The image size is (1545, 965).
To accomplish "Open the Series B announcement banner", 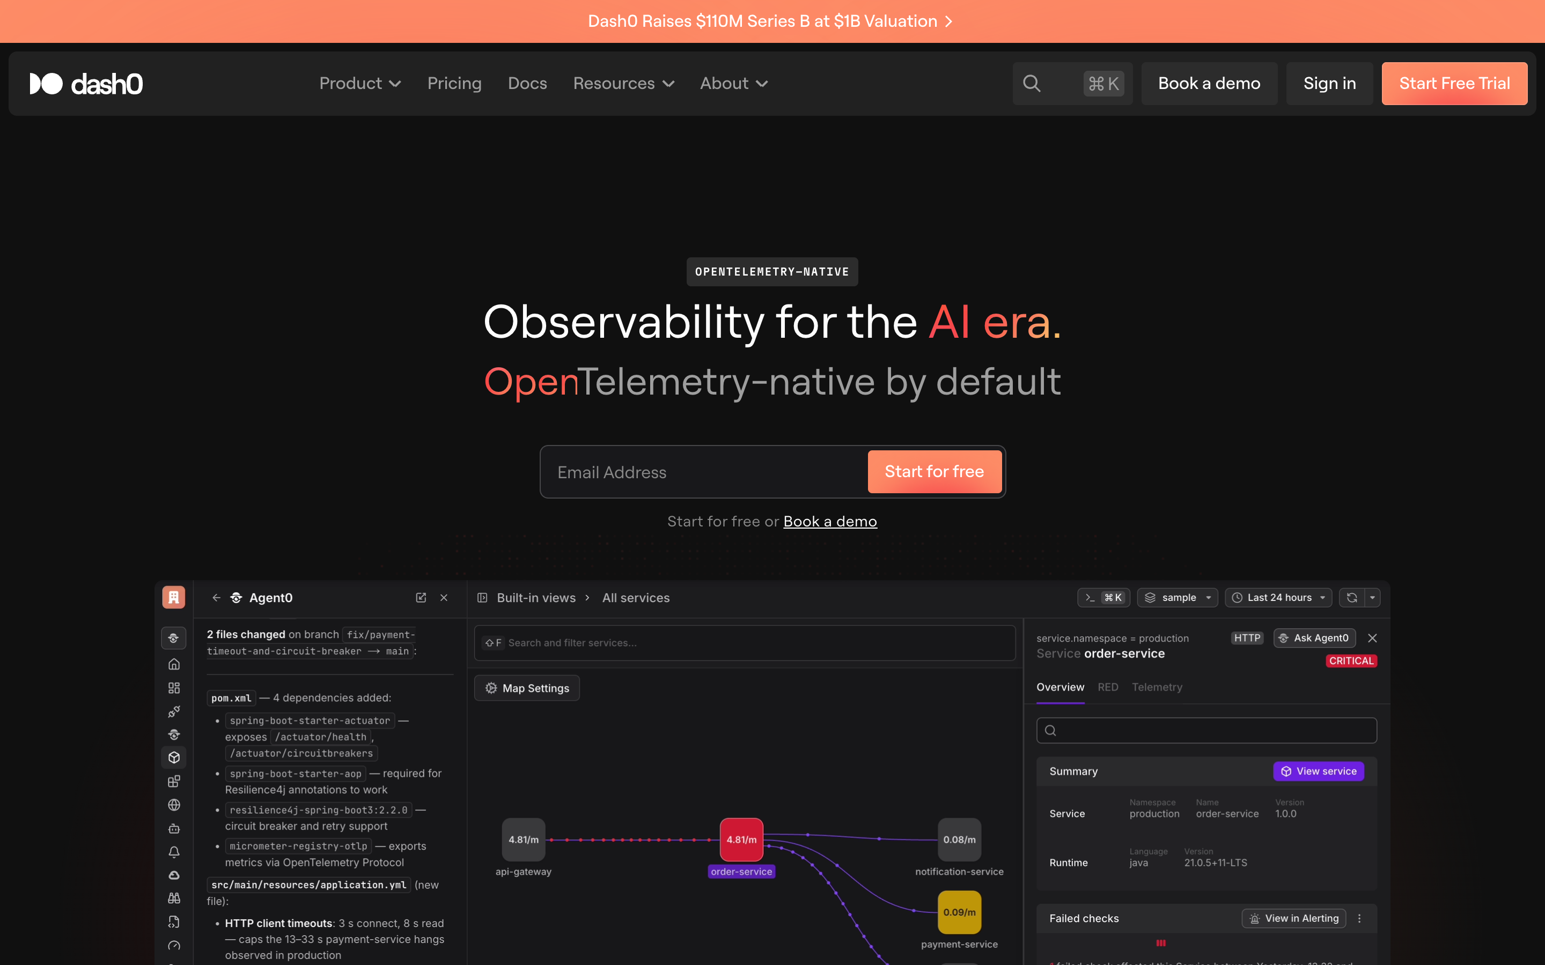I will 770,21.
